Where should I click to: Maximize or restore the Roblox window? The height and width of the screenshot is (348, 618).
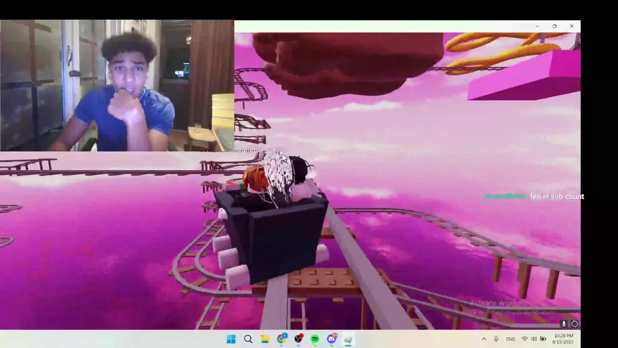click(554, 26)
